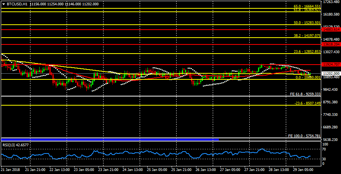Select the FE 61.8 - 9259.333 expansion label
This screenshot has height=174, width=341.
(x=305, y=94)
